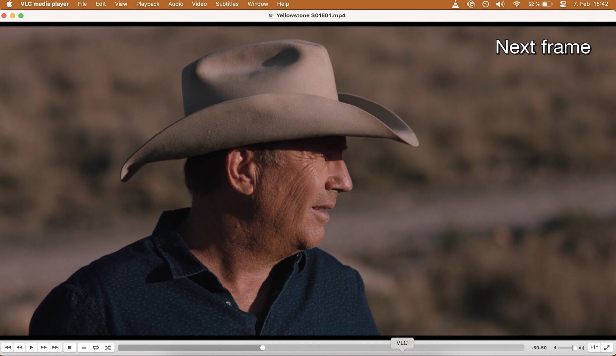Open the Window menu
This screenshot has width=616, height=356.
[x=258, y=4]
